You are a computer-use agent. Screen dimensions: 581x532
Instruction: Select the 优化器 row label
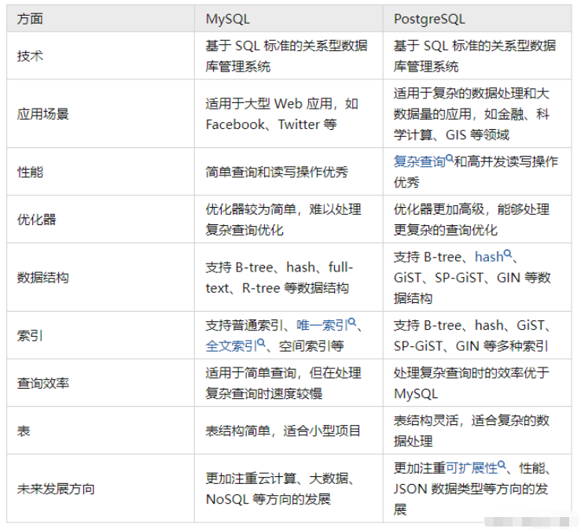36,220
